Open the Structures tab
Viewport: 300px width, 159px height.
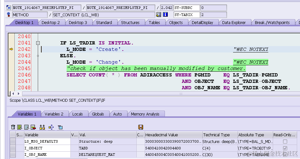click(130, 22)
